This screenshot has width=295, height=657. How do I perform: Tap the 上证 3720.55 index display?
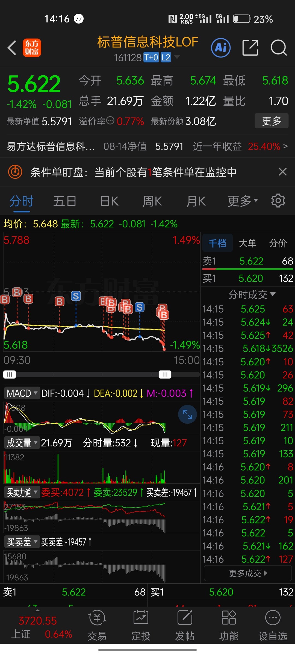pyautogui.click(x=38, y=627)
